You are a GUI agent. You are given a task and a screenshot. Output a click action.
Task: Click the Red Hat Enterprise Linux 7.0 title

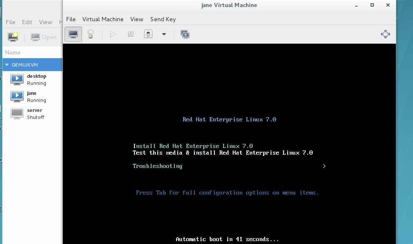tap(229, 119)
